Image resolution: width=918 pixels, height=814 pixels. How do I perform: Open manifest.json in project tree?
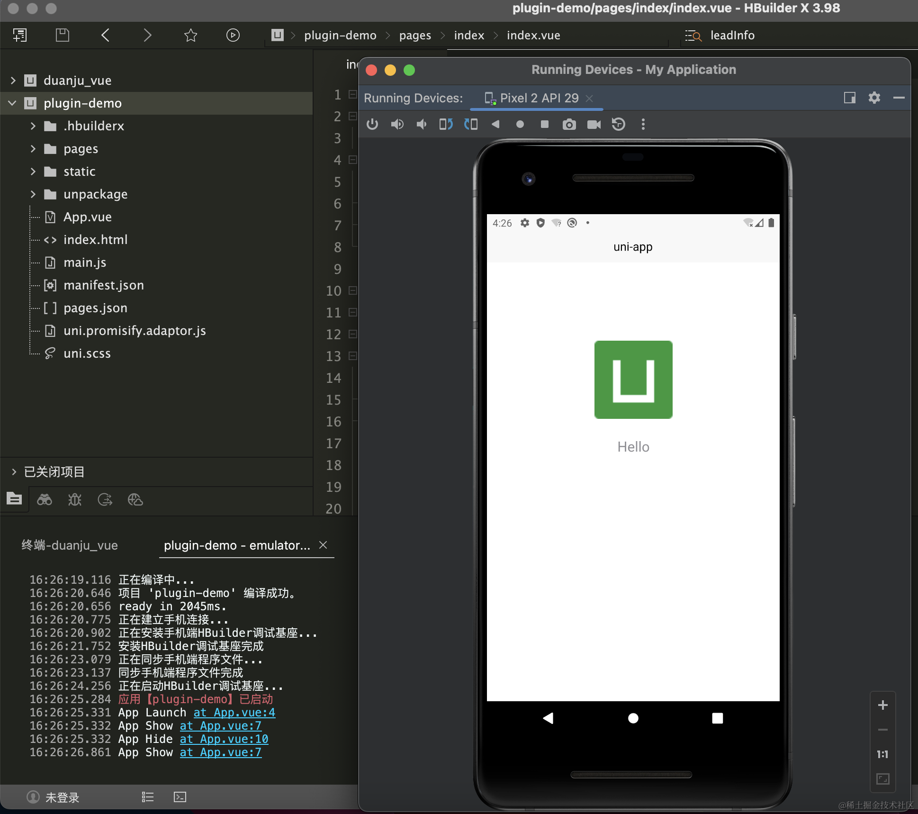[104, 285]
